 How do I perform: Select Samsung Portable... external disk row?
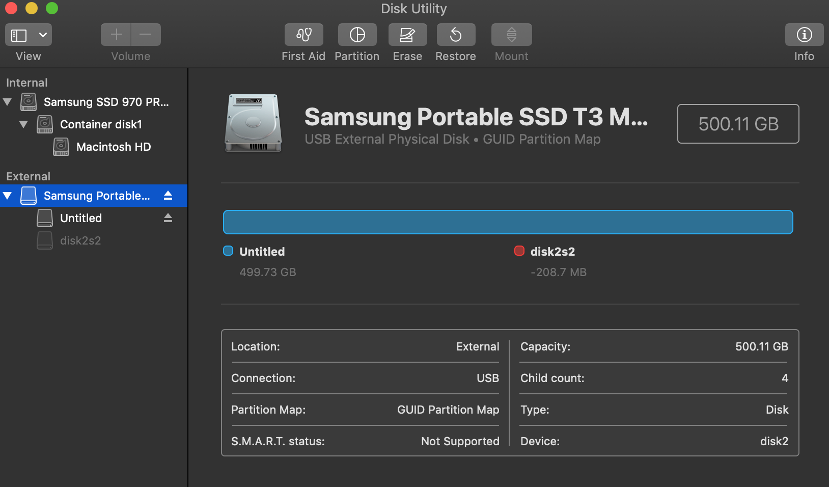tap(94, 196)
